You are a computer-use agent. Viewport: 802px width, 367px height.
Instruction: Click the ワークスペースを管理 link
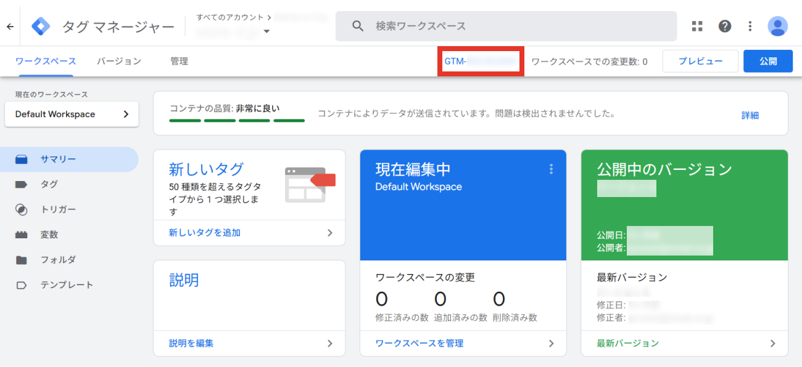pyautogui.click(x=420, y=344)
